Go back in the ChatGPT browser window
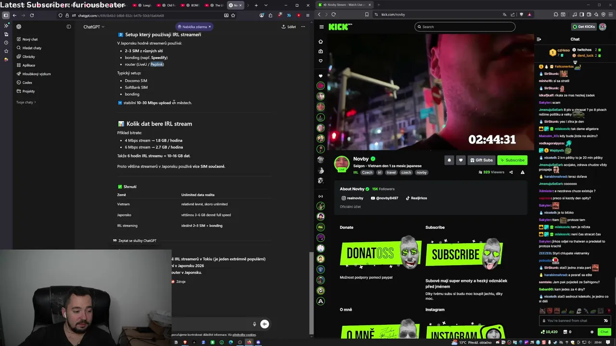Image resolution: width=616 pixels, height=346 pixels. click(x=14, y=15)
